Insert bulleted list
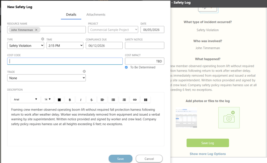The height and width of the screenshot is (163, 267). point(113,100)
